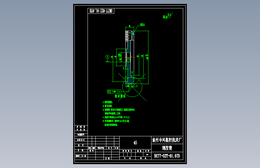Click the drawing number DK77-02T-01.07D in title block
Viewport: 260px width, 168px height.
click(167, 156)
